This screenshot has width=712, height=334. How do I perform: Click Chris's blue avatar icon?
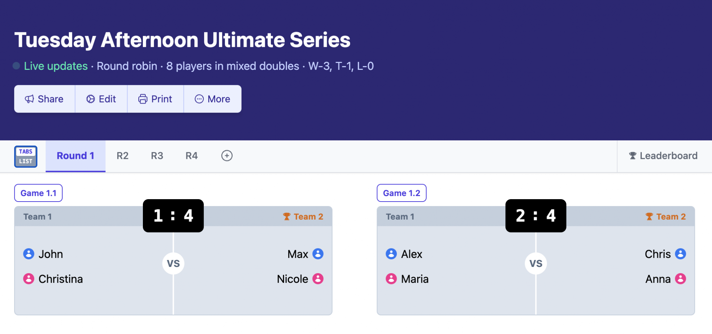[x=680, y=254]
